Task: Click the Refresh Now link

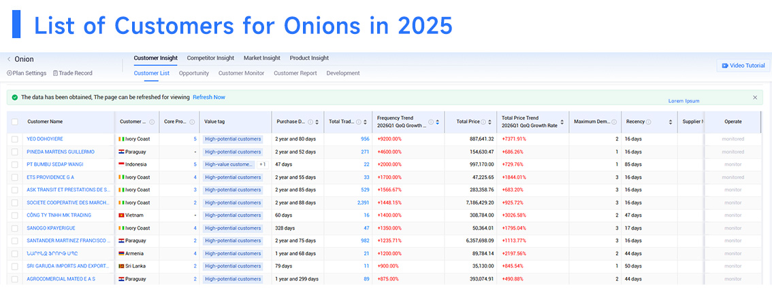Action: (209, 97)
